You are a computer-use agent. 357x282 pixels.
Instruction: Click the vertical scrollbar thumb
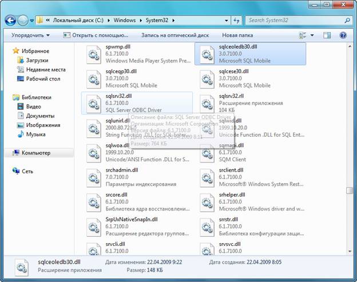pos(350,190)
